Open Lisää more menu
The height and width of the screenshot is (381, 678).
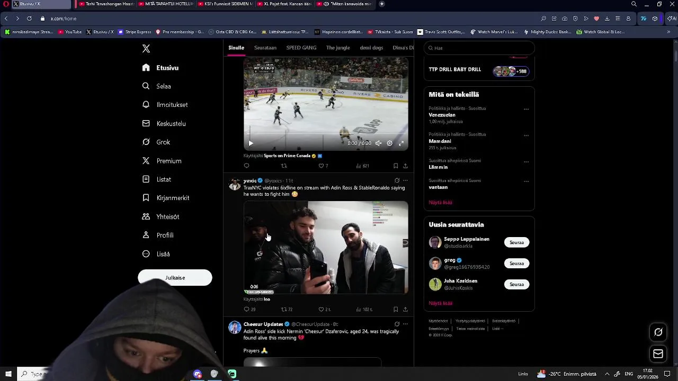coord(156,254)
